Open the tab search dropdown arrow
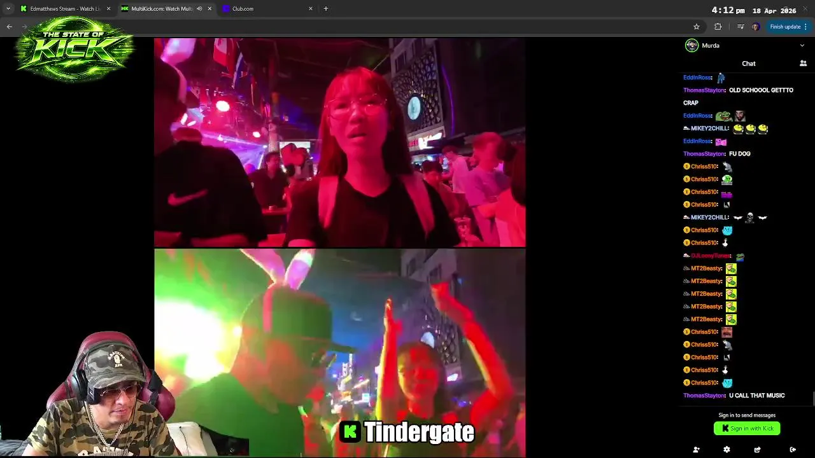The height and width of the screenshot is (458, 815). click(x=8, y=9)
